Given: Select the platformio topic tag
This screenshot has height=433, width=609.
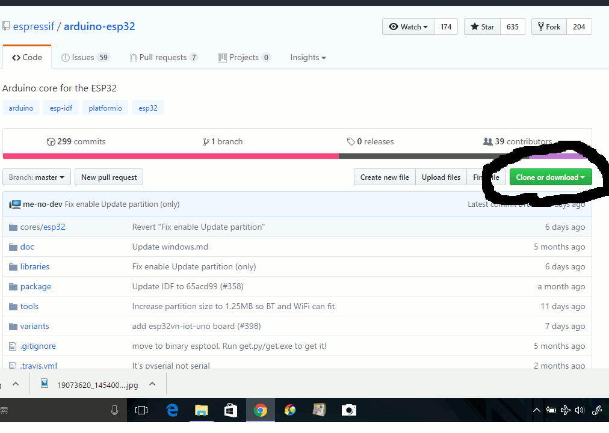Looking at the screenshot, I should [105, 108].
